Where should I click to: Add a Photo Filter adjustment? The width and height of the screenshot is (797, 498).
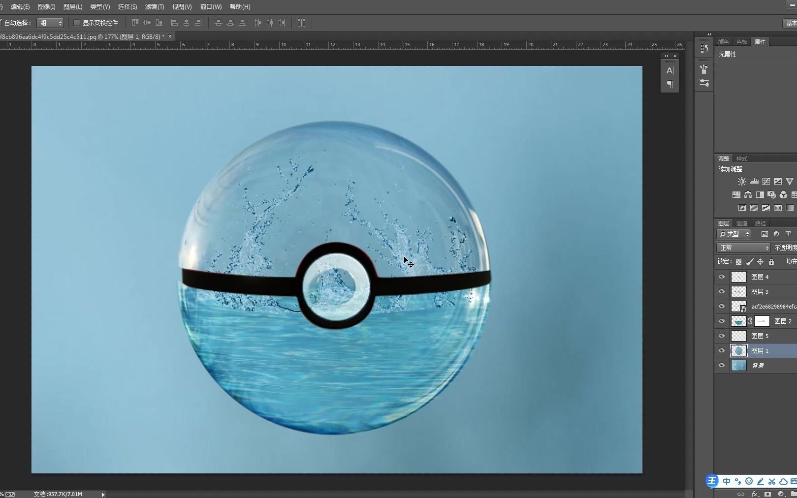(771, 195)
